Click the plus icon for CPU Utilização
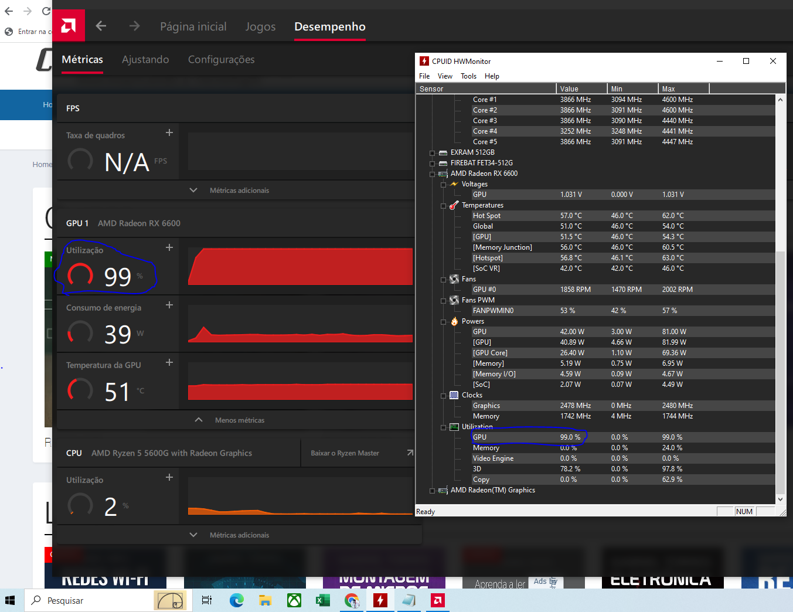 point(169,477)
